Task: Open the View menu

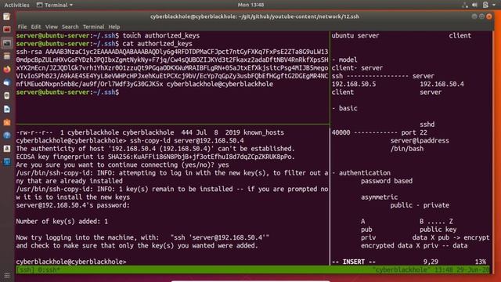Action: point(52,27)
